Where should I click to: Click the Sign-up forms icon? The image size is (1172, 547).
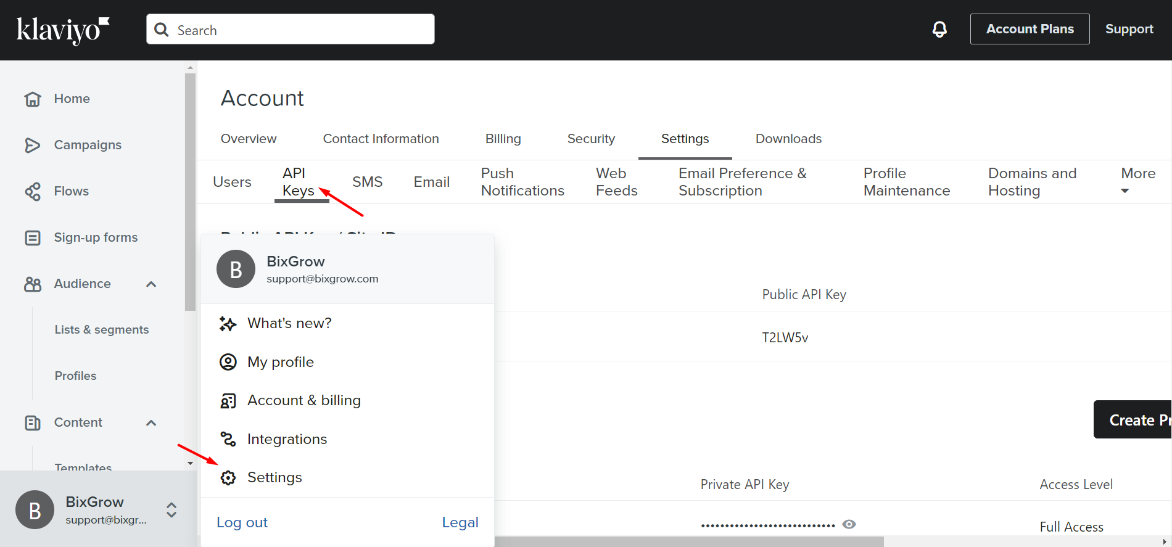click(x=33, y=237)
